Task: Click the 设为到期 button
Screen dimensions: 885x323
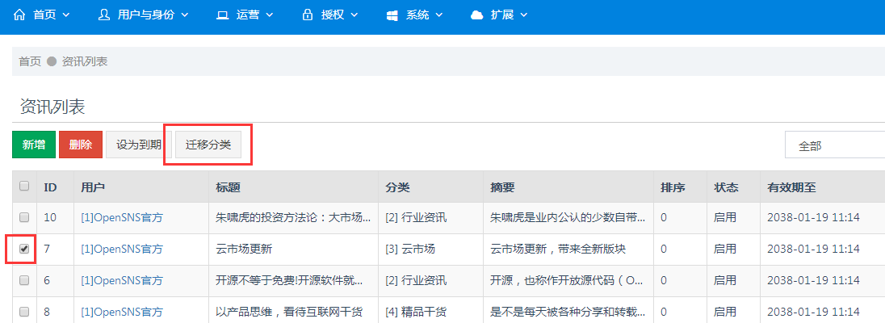Action: [139, 145]
